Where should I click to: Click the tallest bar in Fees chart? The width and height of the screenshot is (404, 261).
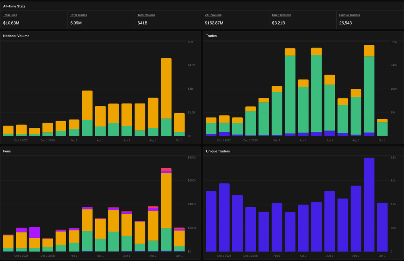[x=166, y=210]
